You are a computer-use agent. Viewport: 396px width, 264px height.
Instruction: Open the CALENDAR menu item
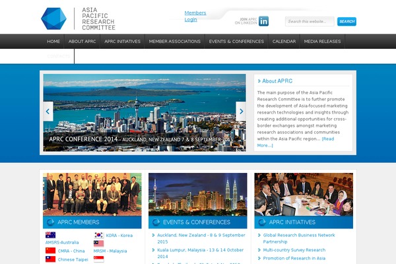pyautogui.click(x=284, y=42)
